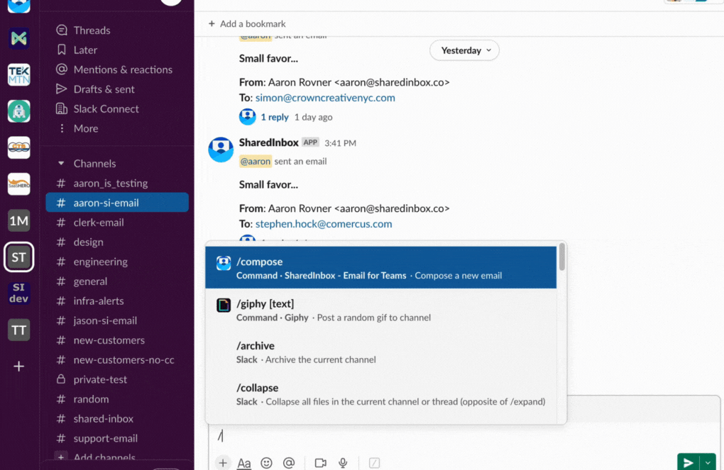Open the Yesterday date dropdown

point(464,50)
